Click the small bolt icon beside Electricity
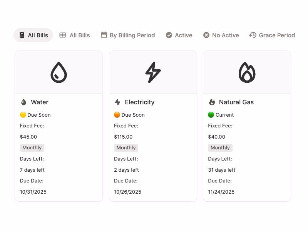The width and height of the screenshot is (308, 231). point(118,102)
